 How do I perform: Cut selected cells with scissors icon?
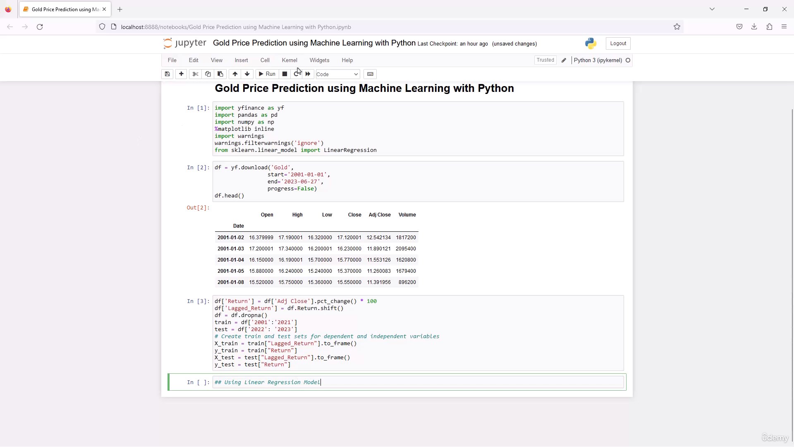pyautogui.click(x=196, y=74)
